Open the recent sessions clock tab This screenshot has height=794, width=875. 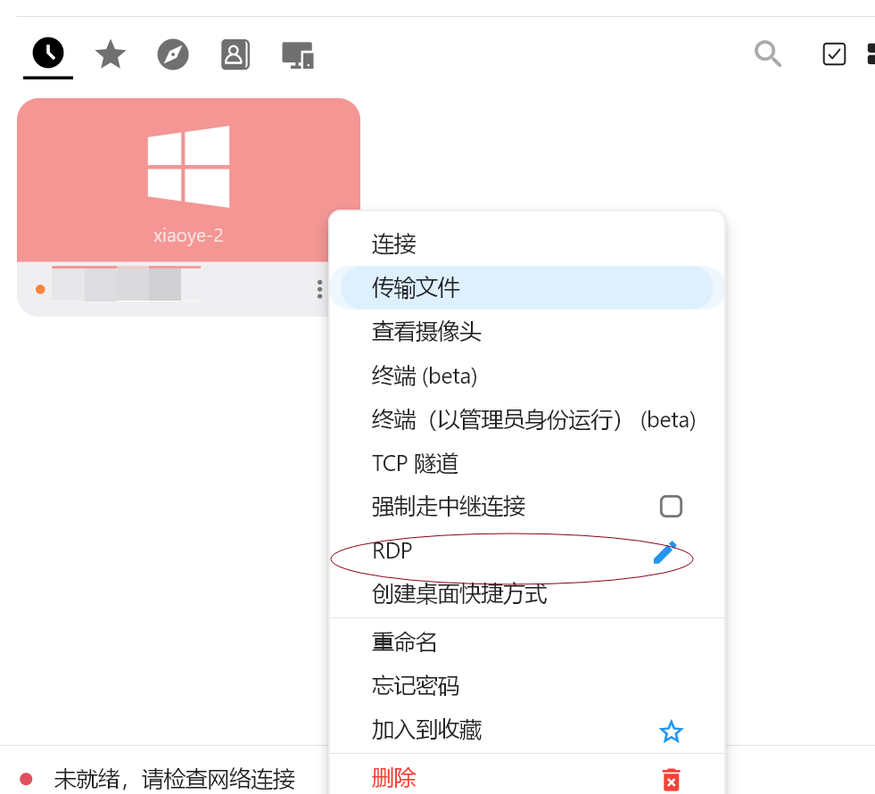click(48, 54)
